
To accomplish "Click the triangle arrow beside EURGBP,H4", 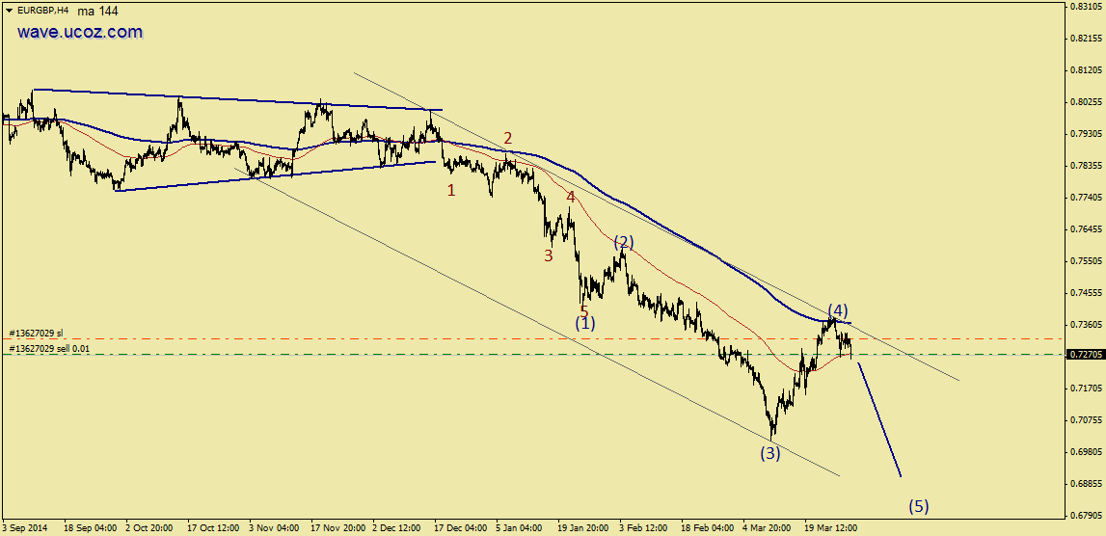I will 9,10.
